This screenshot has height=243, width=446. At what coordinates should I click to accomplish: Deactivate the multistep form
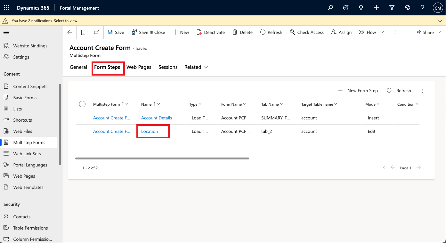(x=211, y=32)
